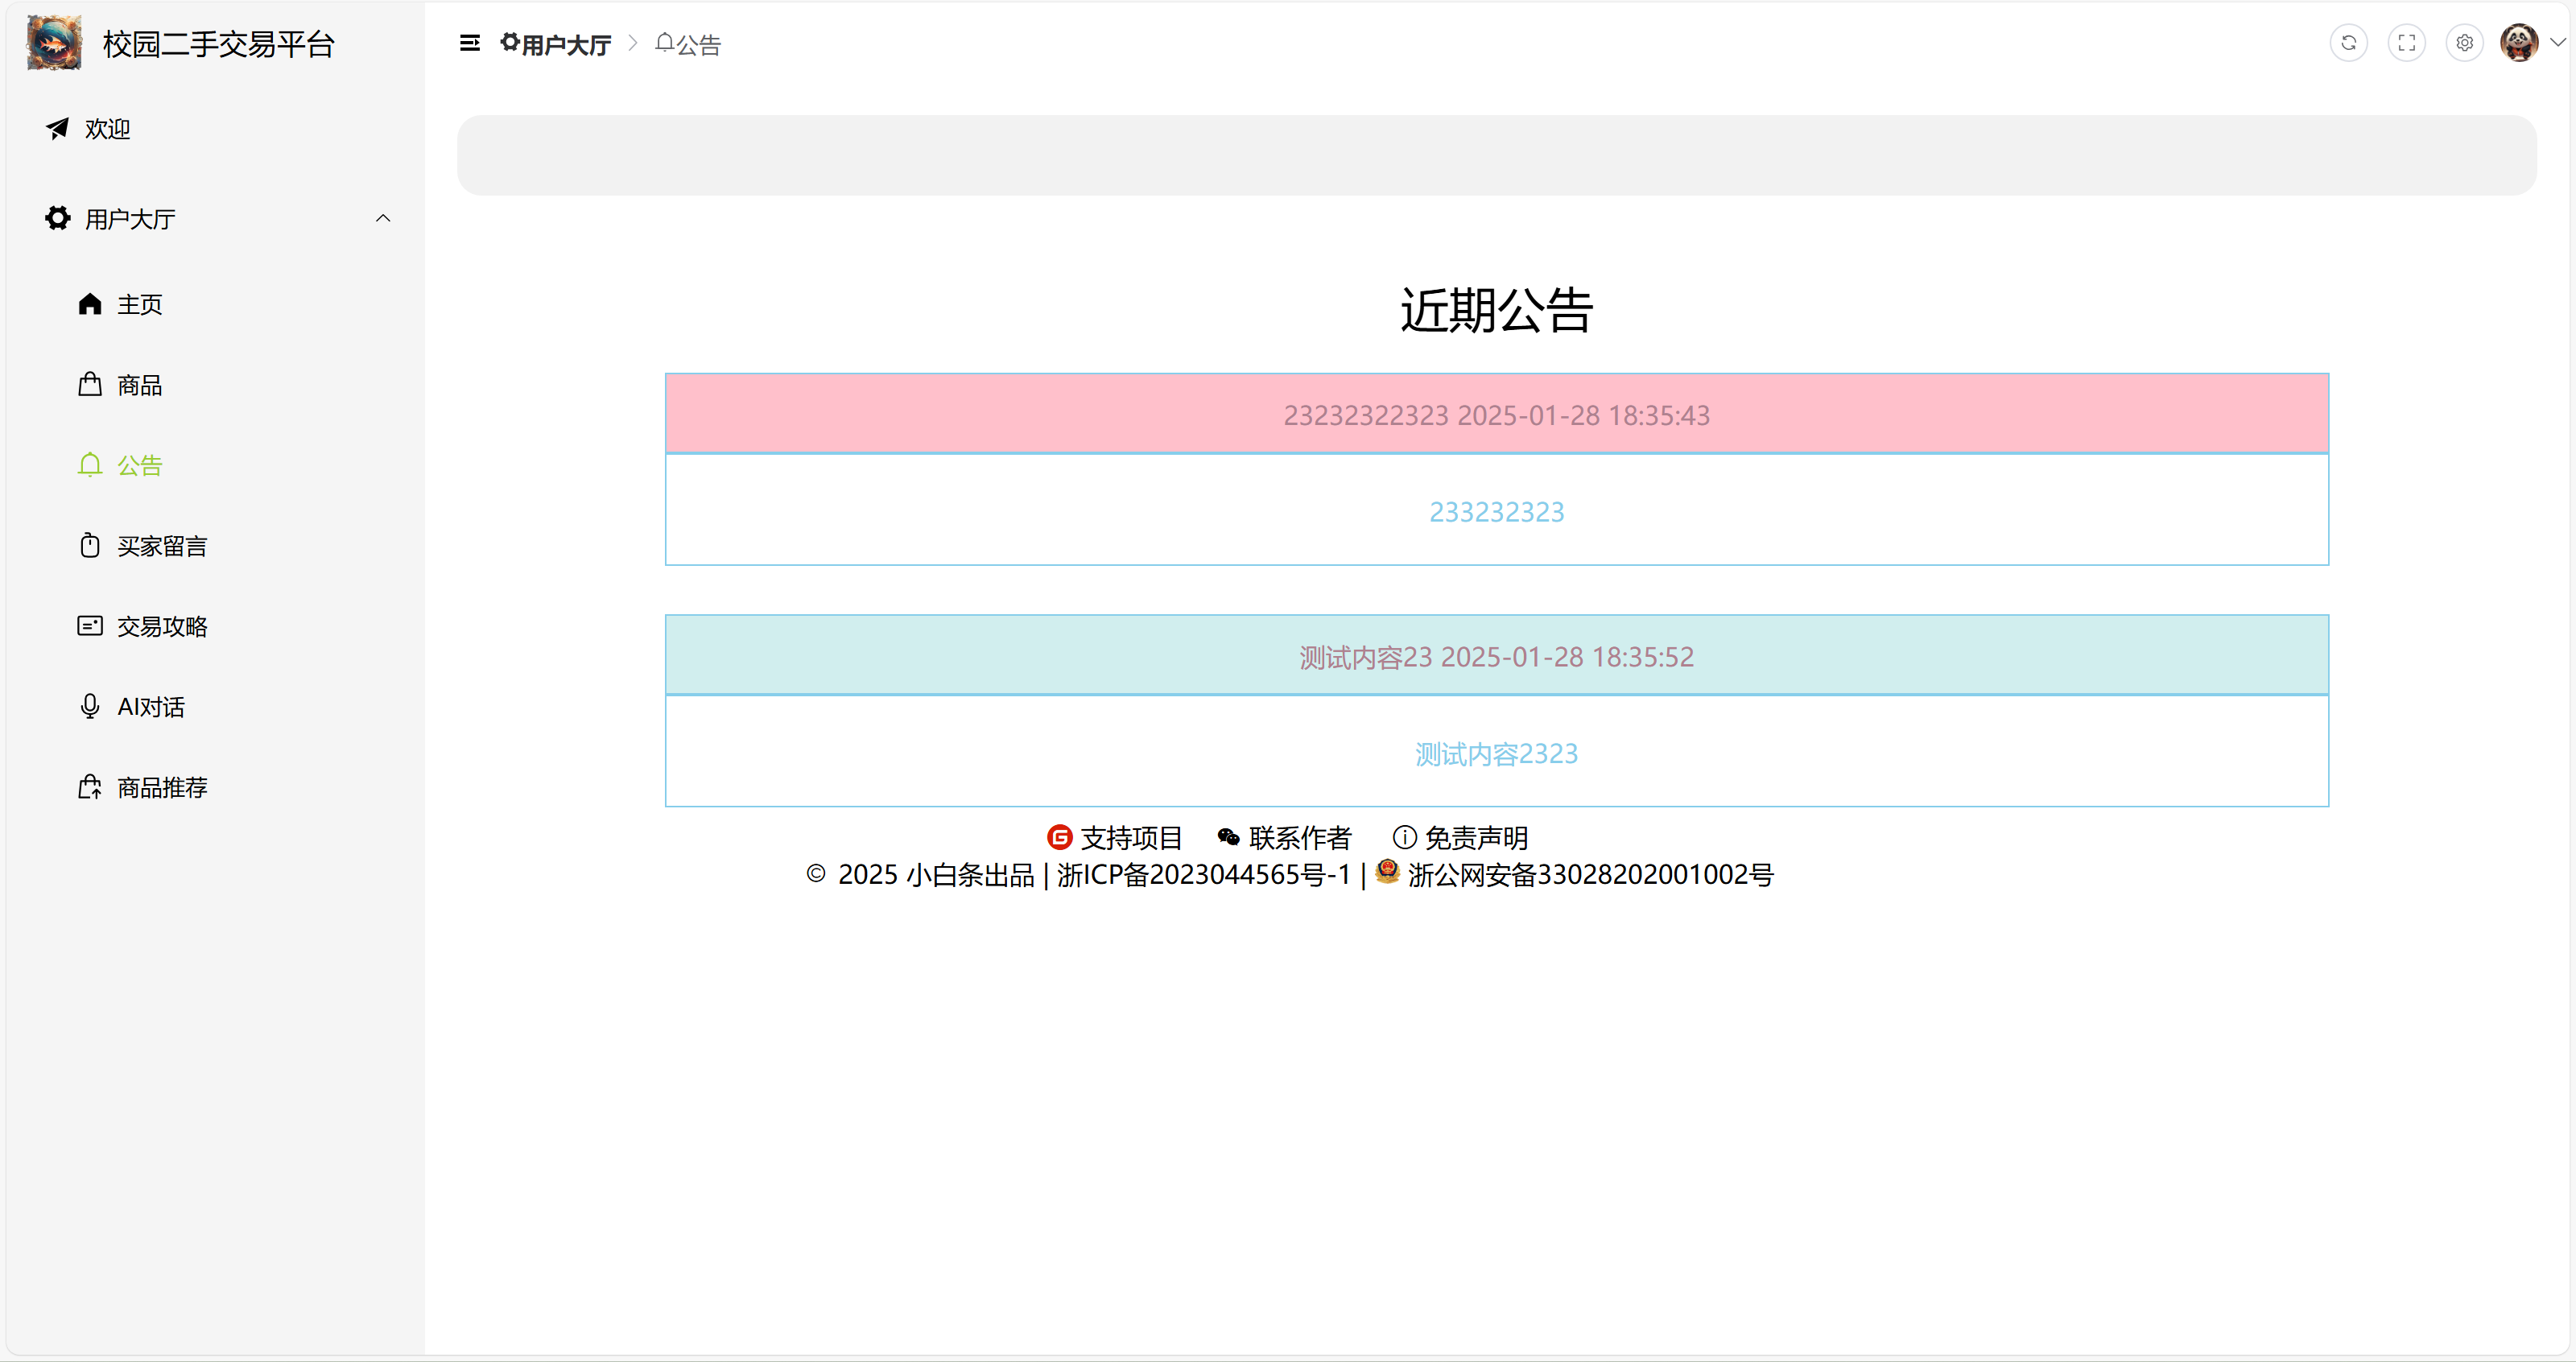Screen dimensions: 2576x1362
Task: Open 主页 via the home icon
Action: pos(90,304)
